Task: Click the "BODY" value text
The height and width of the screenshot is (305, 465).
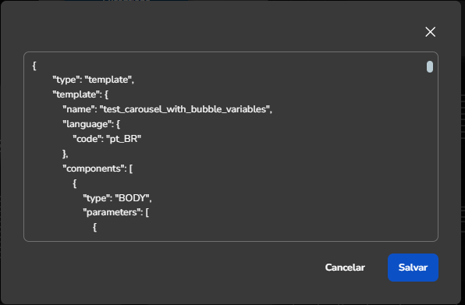Action: coord(132,197)
